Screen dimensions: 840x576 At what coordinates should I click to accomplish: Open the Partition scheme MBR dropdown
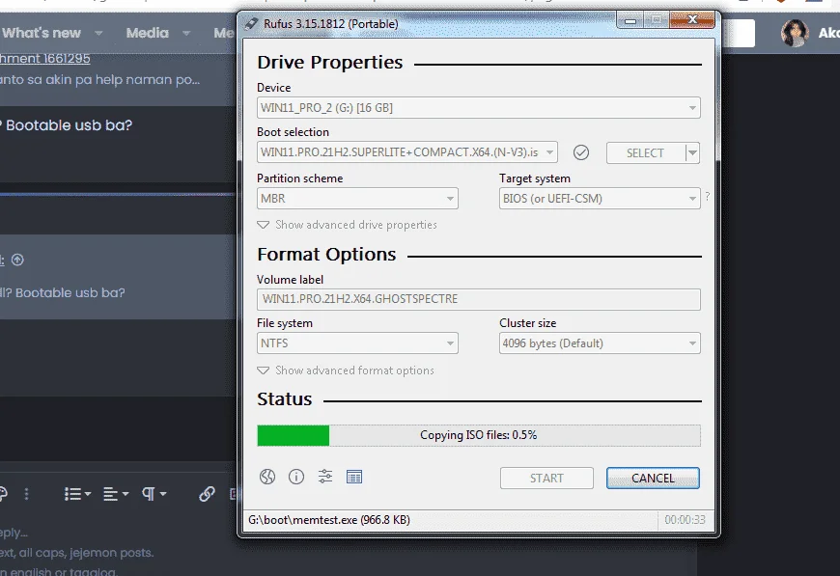tap(357, 199)
